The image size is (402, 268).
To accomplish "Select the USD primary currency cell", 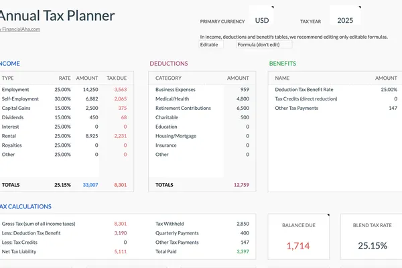I will tap(262, 20).
